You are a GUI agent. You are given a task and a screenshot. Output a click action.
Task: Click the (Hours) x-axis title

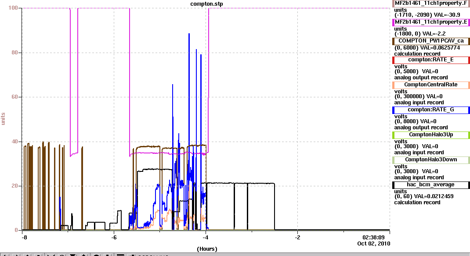(x=207, y=249)
